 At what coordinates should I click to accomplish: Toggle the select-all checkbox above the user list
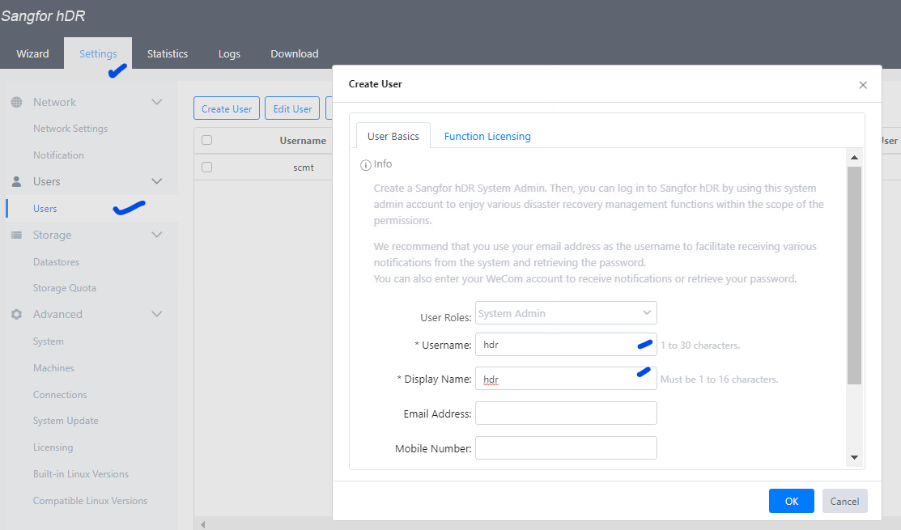(x=206, y=140)
